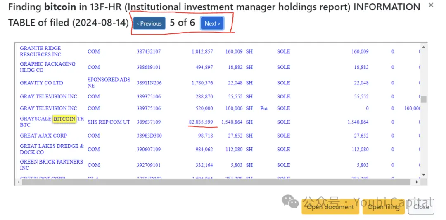Click value 494,897 in Graphic Packaging row
Viewport: 446px width, 220px height.
[x=204, y=67]
